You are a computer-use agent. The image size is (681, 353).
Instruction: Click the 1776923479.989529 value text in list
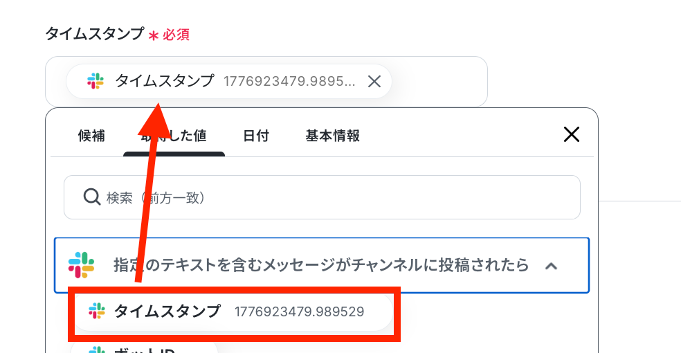[299, 311]
